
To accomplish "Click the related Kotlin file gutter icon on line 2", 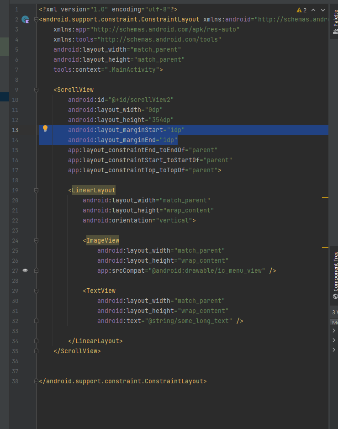I will tap(26, 20).
